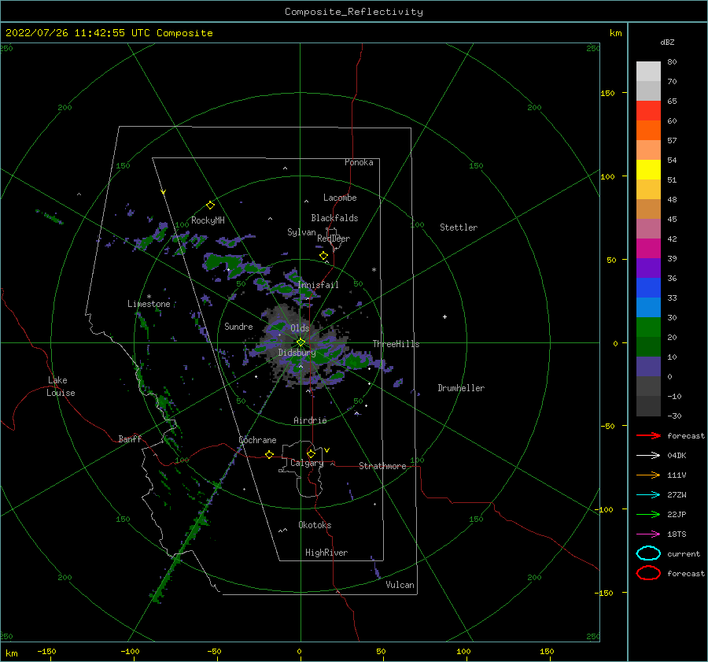708x662 pixels.
Task: Click the magenta 18TS arrow legend icon
Action: pos(648,534)
